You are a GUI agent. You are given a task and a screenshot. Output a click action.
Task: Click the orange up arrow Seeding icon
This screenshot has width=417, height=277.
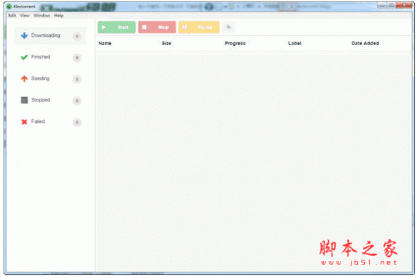point(24,78)
